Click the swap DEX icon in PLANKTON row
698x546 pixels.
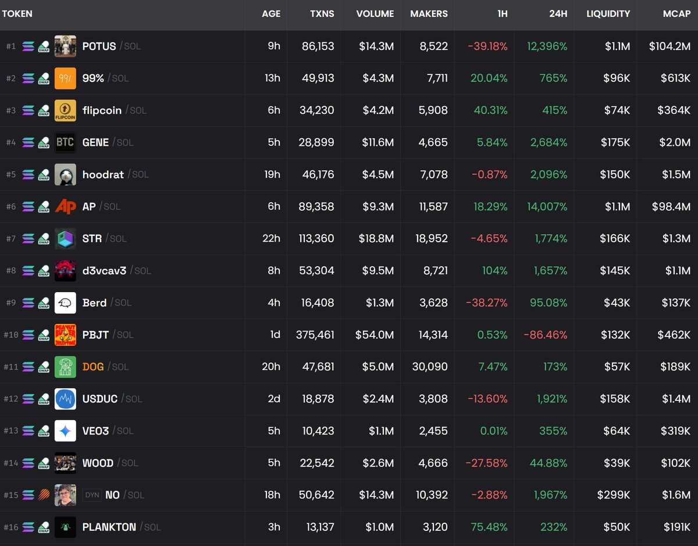click(x=44, y=527)
